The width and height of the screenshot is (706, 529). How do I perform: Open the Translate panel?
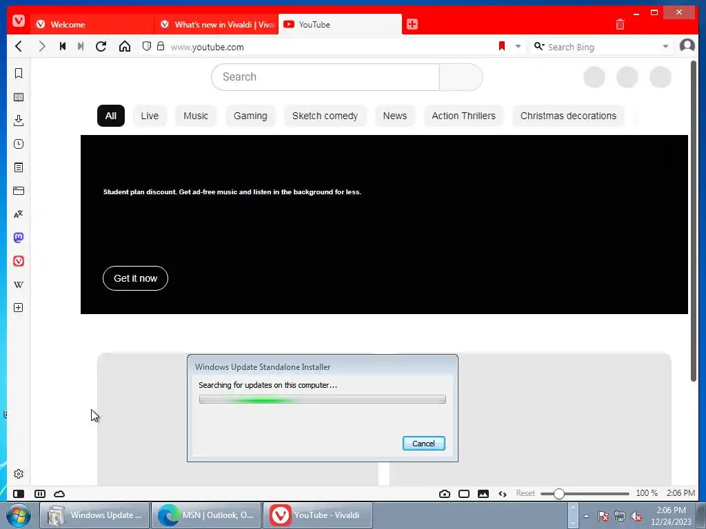[19, 214]
